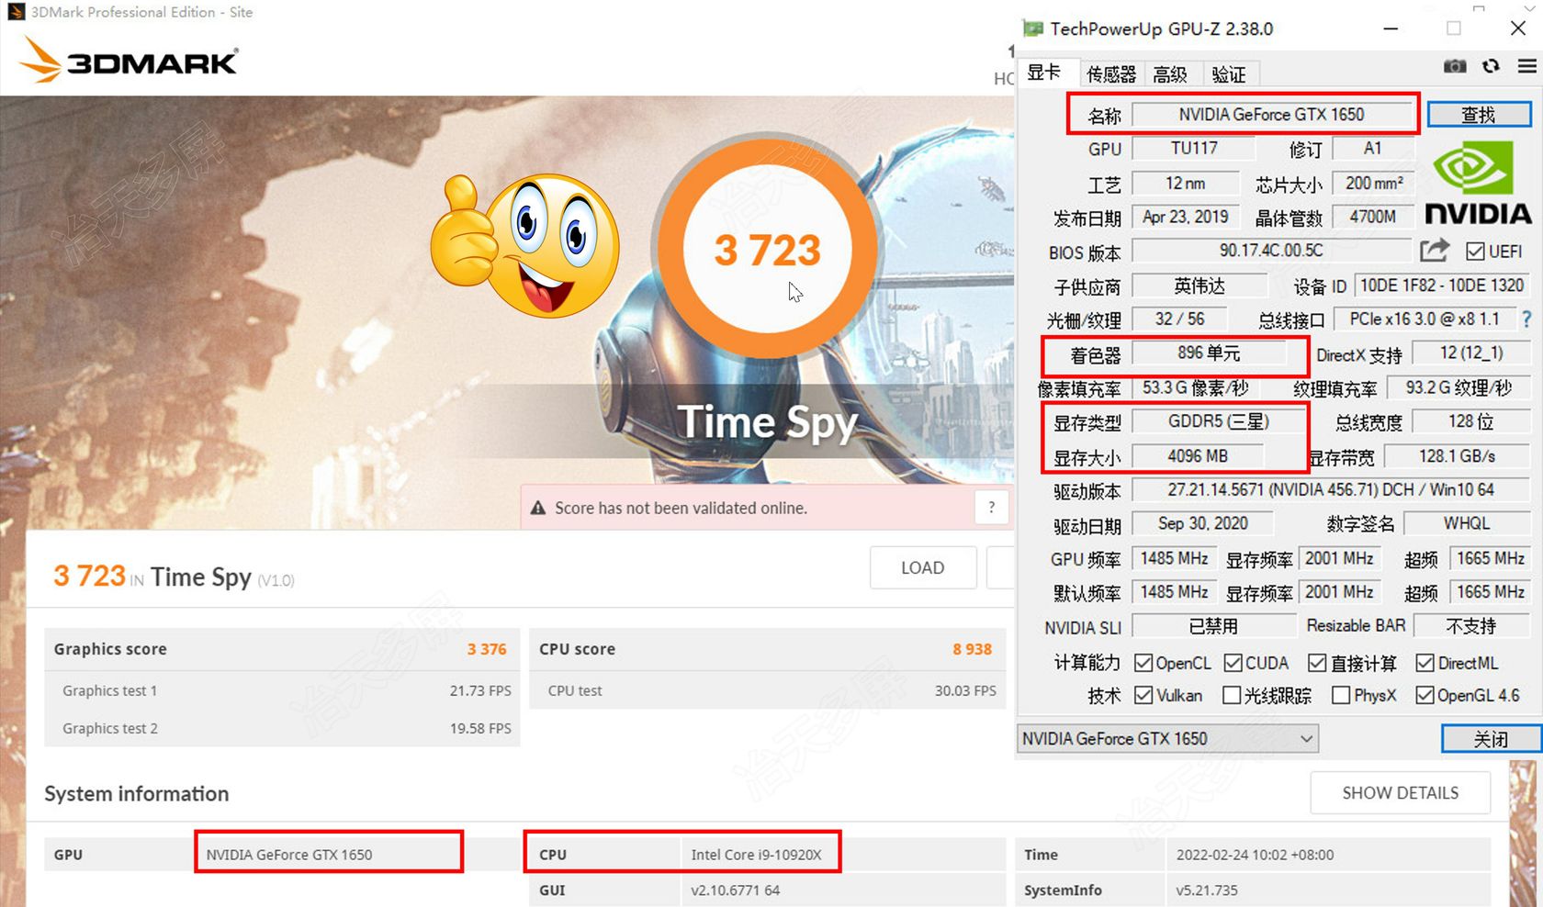Click the bus interface question mark icon
The height and width of the screenshot is (907, 1543).
click(1526, 319)
